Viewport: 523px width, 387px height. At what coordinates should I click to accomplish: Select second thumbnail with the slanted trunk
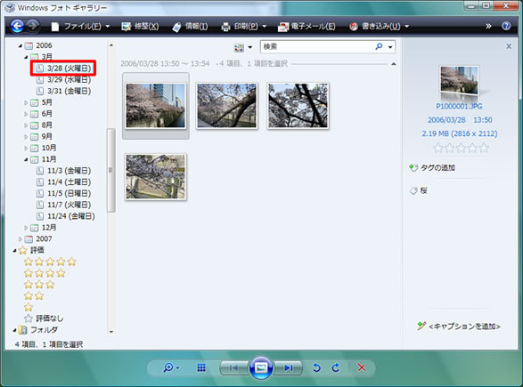tap(227, 106)
